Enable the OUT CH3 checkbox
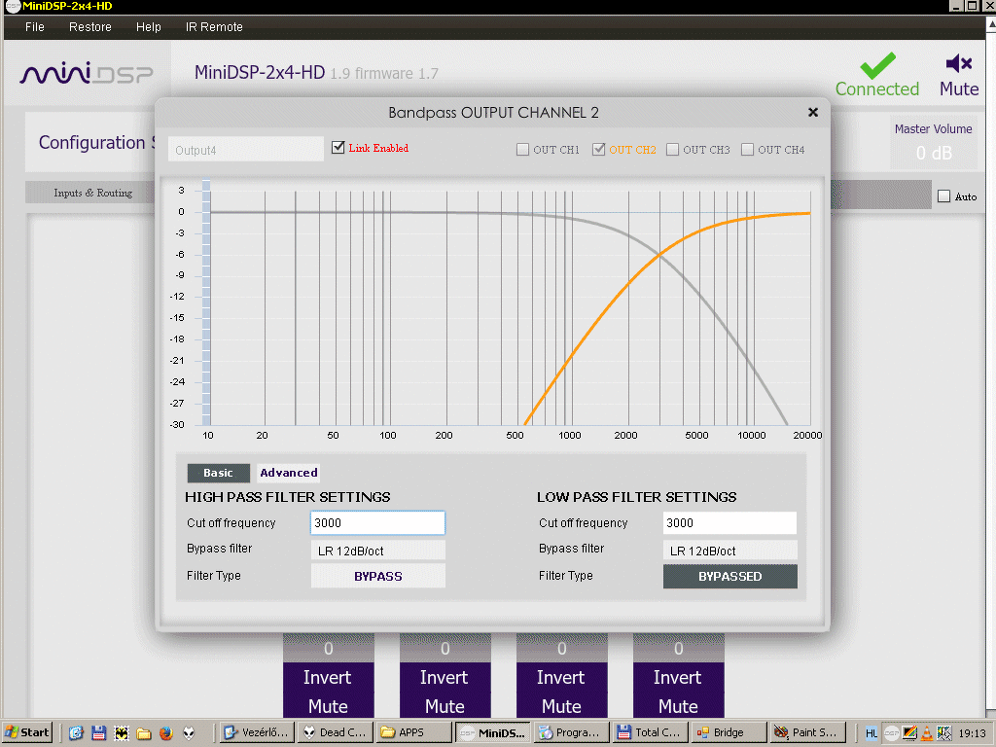Image resolution: width=996 pixels, height=747 pixels. coord(672,149)
